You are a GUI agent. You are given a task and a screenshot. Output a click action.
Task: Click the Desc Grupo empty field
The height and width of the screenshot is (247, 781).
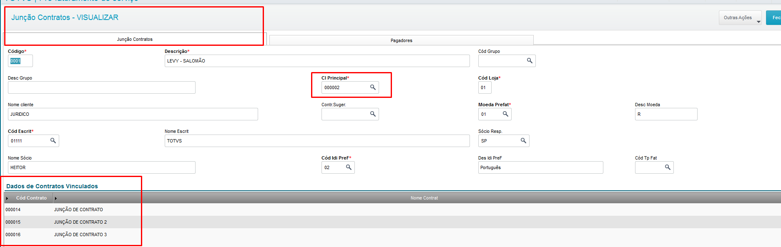(101, 87)
